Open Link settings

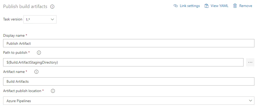(x=190, y=6)
